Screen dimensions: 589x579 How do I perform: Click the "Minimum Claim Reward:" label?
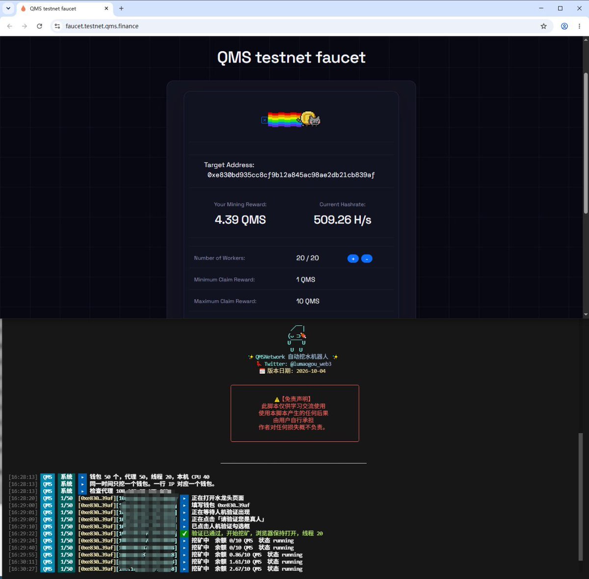click(224, 279)
